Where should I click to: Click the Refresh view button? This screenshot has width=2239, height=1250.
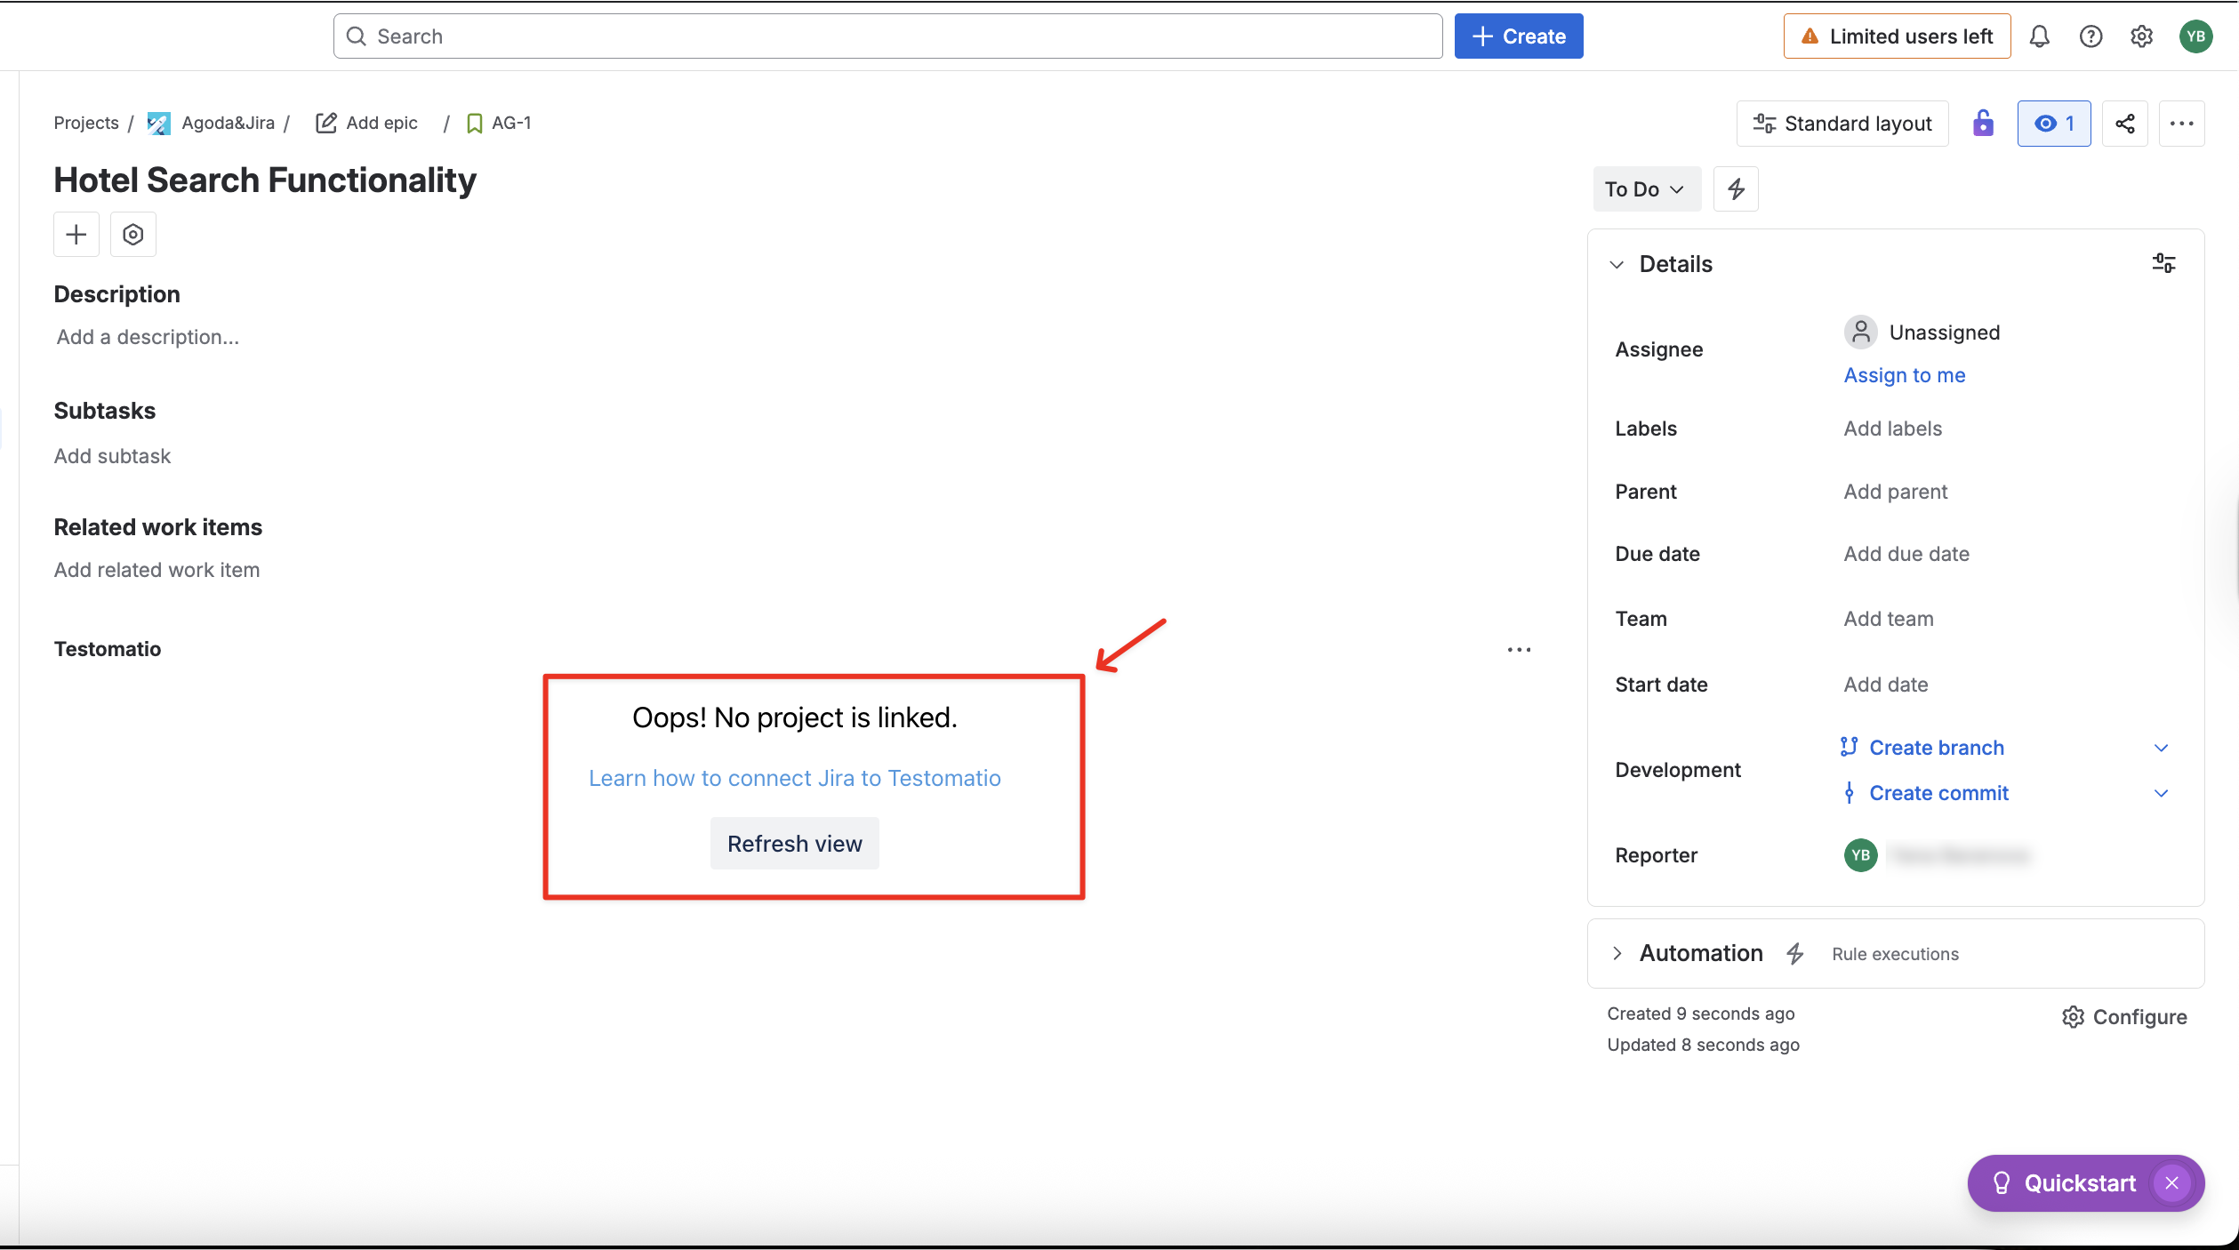794,843
